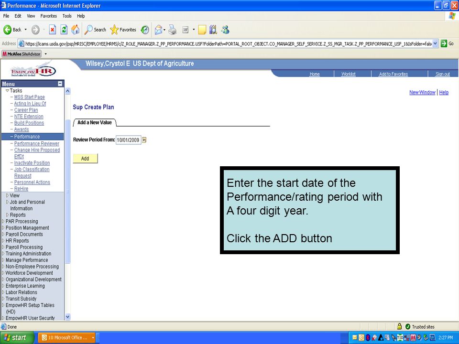Open the Home link in the header
Viewport: 459px width, 344px height.
click(x=315, y=74)
